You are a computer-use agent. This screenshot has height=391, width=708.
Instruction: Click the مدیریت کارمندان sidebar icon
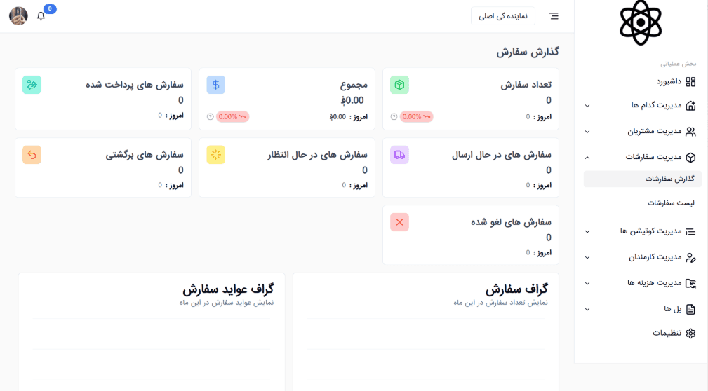click(690, 257)
